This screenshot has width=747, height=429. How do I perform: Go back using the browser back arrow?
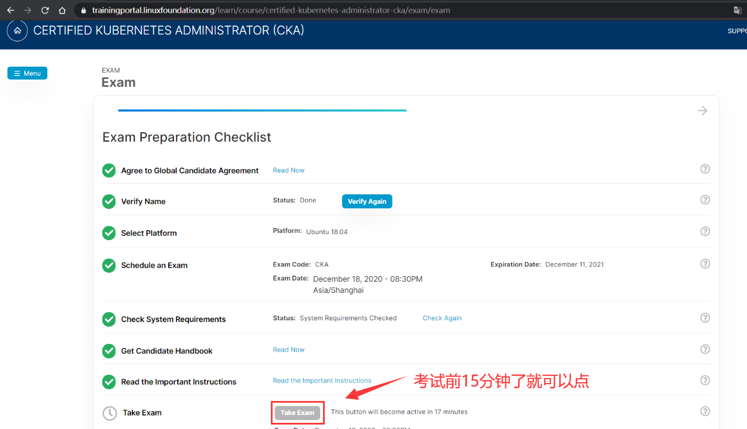(x=11, y=10)
